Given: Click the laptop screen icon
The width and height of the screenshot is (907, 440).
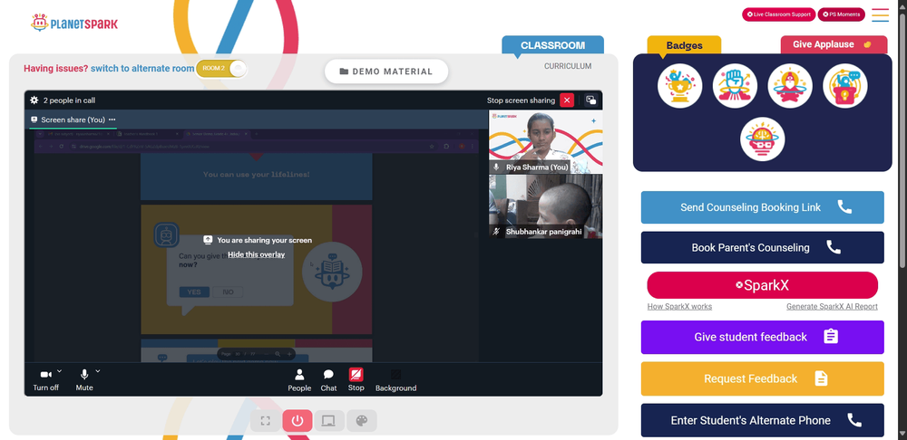Looking at the screenshot, I should click(328, 421).
